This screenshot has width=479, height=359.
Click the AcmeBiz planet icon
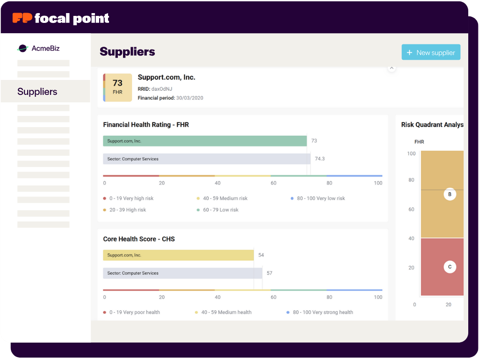tap(22, 48)
